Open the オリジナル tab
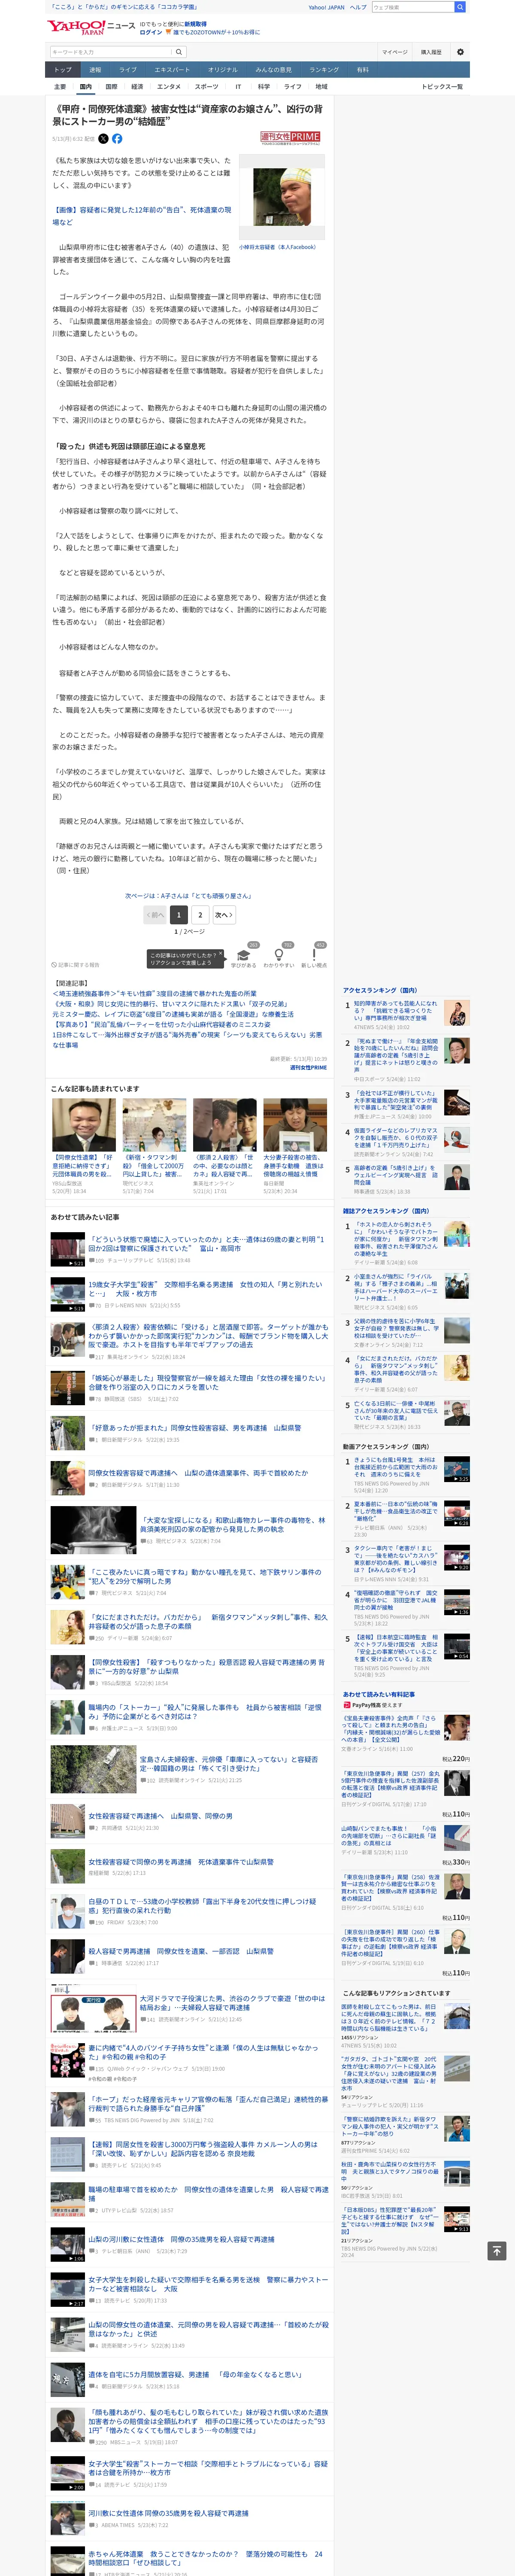 (223, 70)
